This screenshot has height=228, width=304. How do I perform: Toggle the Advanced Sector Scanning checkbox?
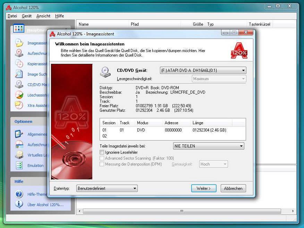pos(102,158)
